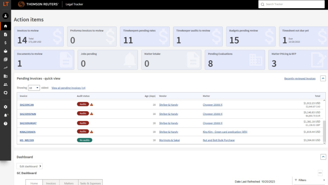Switch to the Invoices dashboard tab

coord(51,183)
